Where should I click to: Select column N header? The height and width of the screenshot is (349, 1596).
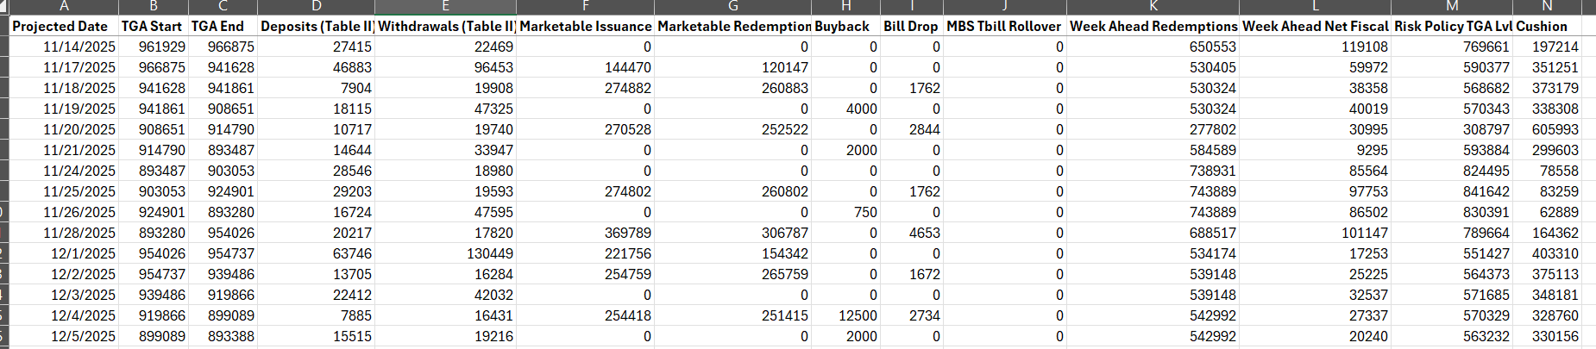click(x=1548, y=6)
